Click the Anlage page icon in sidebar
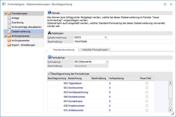 9,18
